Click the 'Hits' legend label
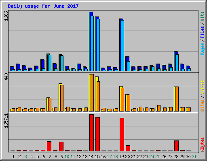 click(202, 17)
